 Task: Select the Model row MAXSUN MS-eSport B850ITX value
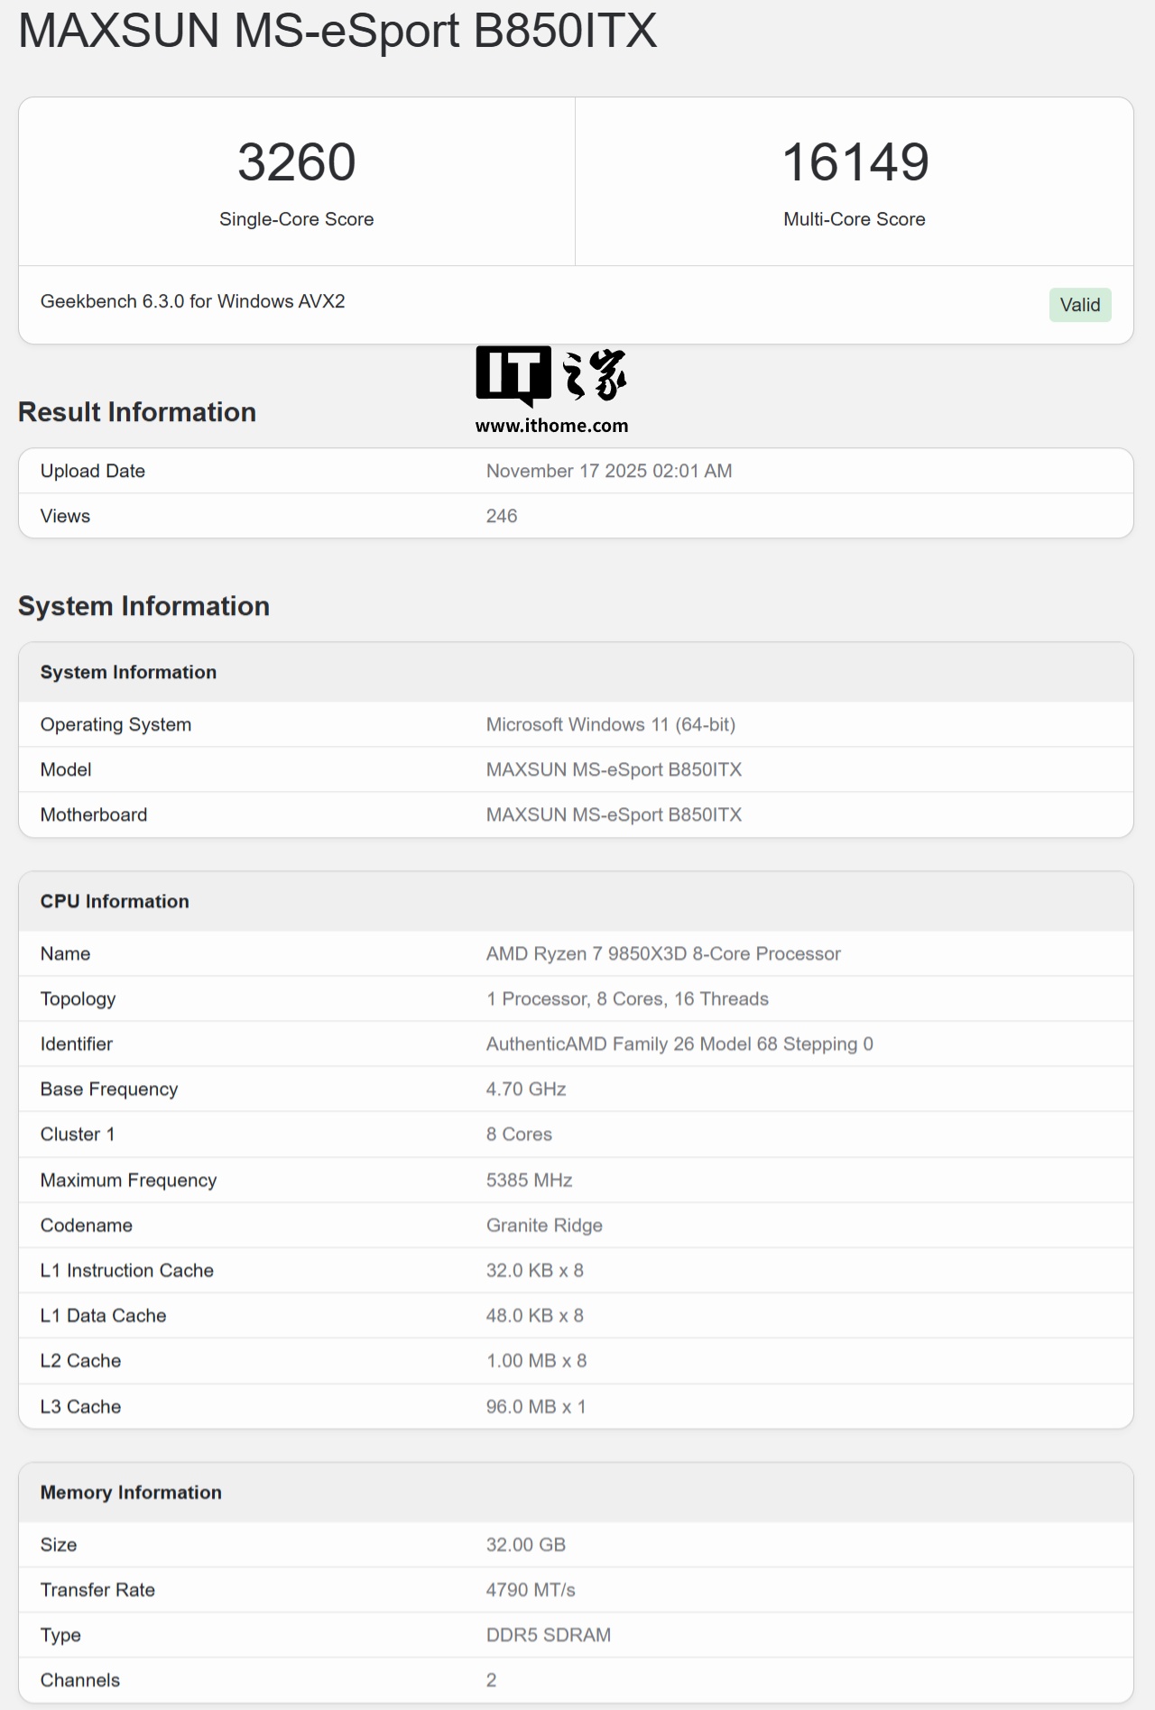click(x=614, y=769)
